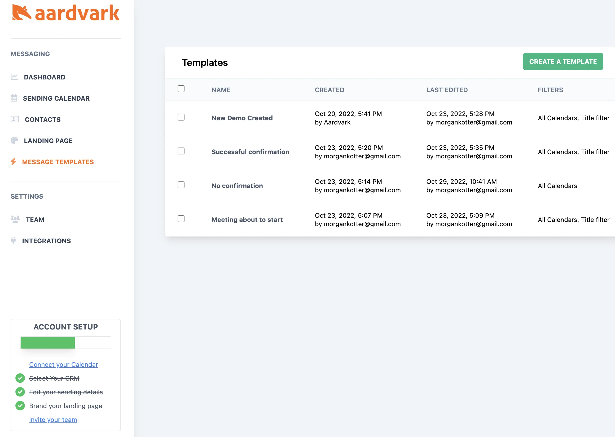Go to the Integrations settings page
The height and width of the screenshot is (437, 615).
click(x=46, y=241)
